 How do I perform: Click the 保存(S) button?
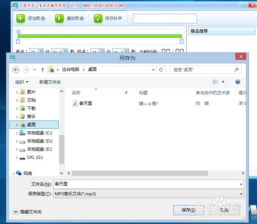click(188, 210)
